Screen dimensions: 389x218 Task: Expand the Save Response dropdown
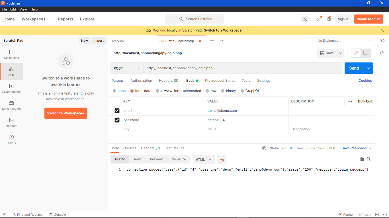[357, 148]
